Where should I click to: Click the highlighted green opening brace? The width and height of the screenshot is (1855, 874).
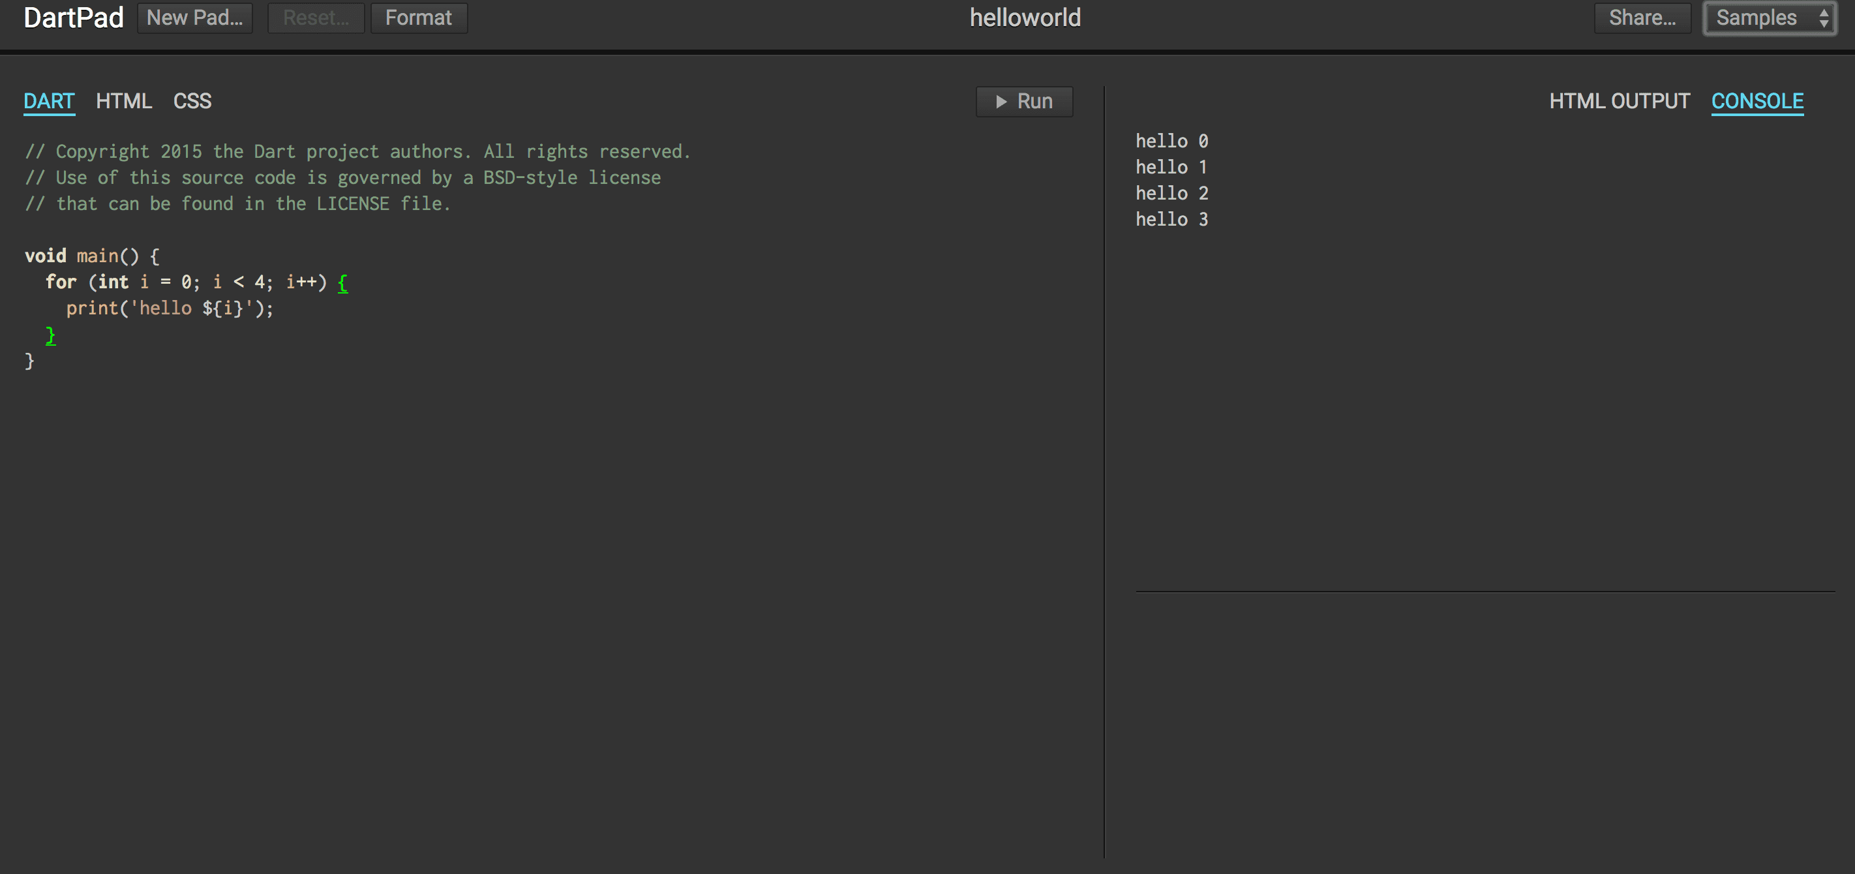point(343,282)
